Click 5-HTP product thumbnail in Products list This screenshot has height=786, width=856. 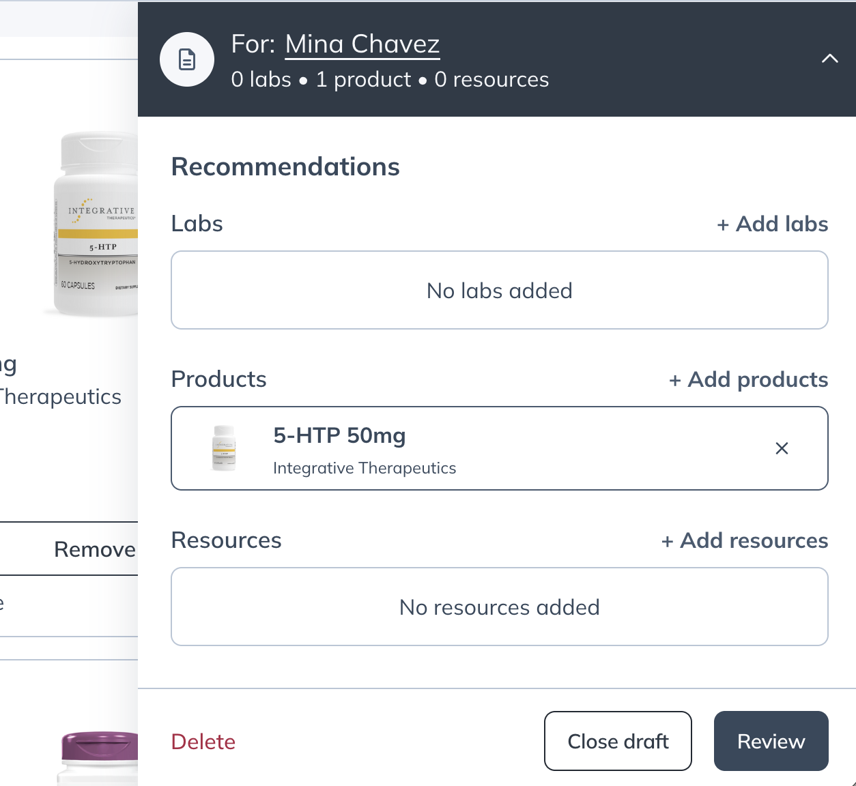tap(224, 448)
